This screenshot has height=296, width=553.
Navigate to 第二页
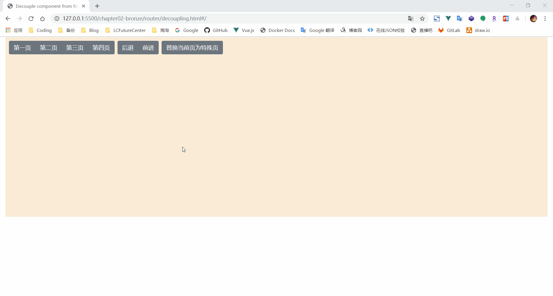48,48
